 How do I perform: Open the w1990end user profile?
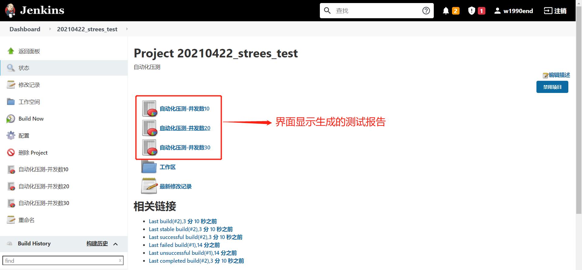pos(518,11)
